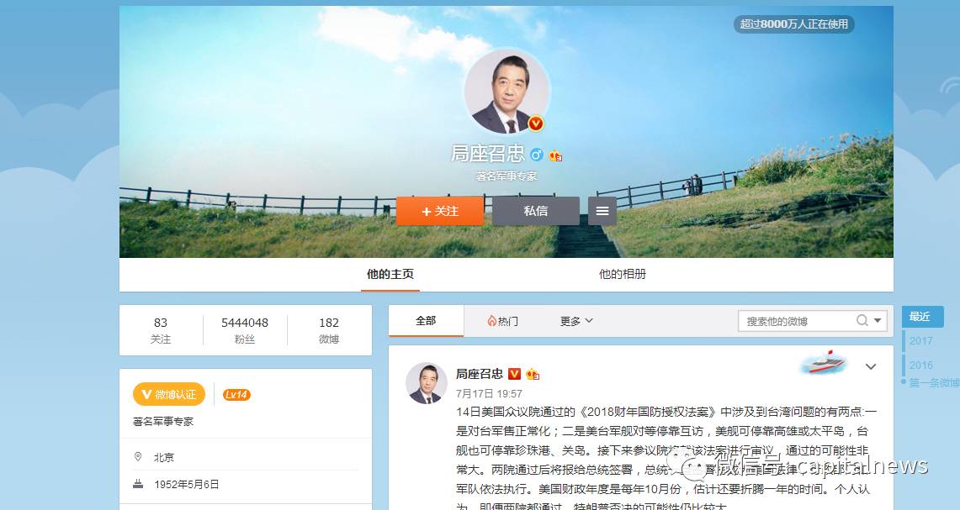Viewport: 960px width, 510px height.
Task: Open the hamburger menu beside 私信
Action: [602, 211]
